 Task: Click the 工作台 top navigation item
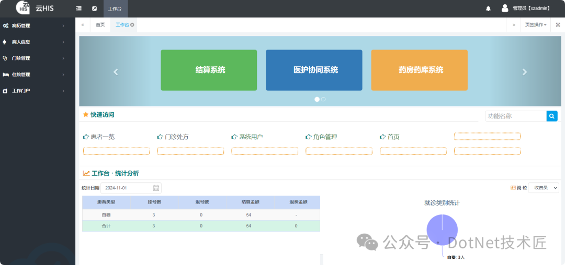click(x=115, y=9)
